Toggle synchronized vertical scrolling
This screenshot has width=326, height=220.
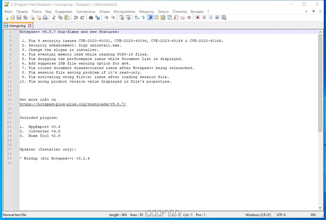pyautogui.click(x=121, y=18)
